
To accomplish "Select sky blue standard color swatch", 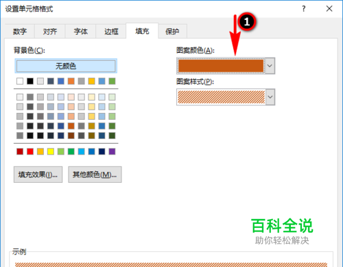I will 81,151.
